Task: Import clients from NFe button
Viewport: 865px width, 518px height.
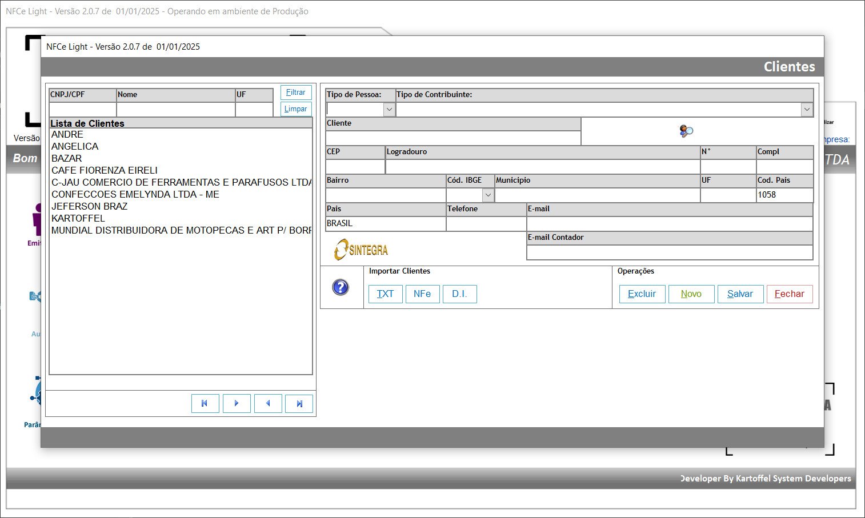Action: coord(422,294)
